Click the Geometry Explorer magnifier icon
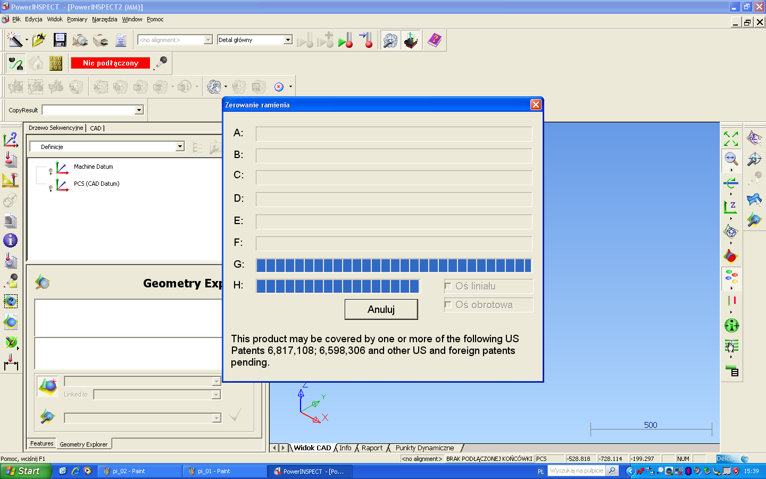Screen dimensions: 766x479 pyautogui.click(x=43, y=283)
